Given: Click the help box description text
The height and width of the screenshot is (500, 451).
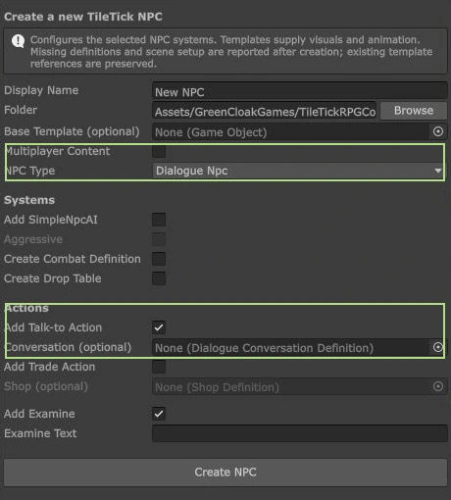Looking at the screenshot, I should coord(231,52).
